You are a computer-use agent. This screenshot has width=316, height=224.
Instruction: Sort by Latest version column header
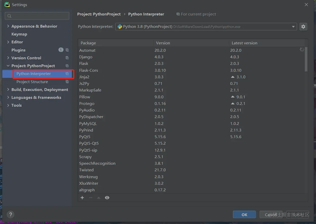click(267, 43)
